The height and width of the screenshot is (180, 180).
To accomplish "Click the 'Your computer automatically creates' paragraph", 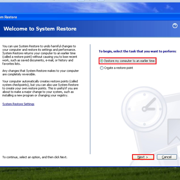I will (40, 88).
